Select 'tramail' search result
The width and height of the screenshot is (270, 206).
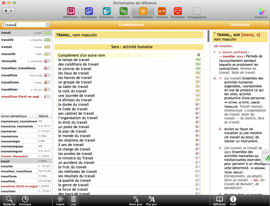(26, 47)
